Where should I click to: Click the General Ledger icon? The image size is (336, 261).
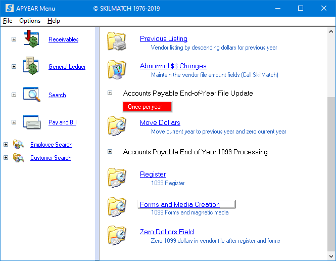[x=31, y=67]
